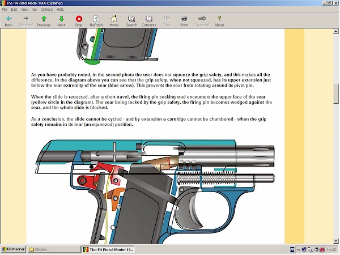
Task: Open the View menu
Action: click(24, 10)
